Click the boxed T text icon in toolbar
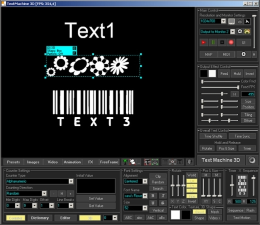This screenshot has height=225, width=260. point(180,162)
